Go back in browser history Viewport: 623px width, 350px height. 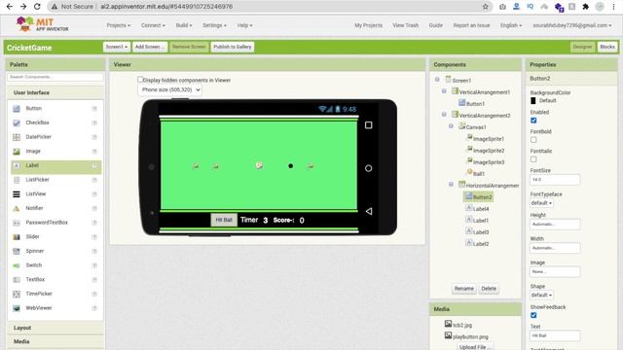coord(10,7)
